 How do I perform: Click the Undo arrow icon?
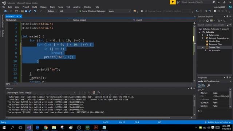(x=35, y=11)
